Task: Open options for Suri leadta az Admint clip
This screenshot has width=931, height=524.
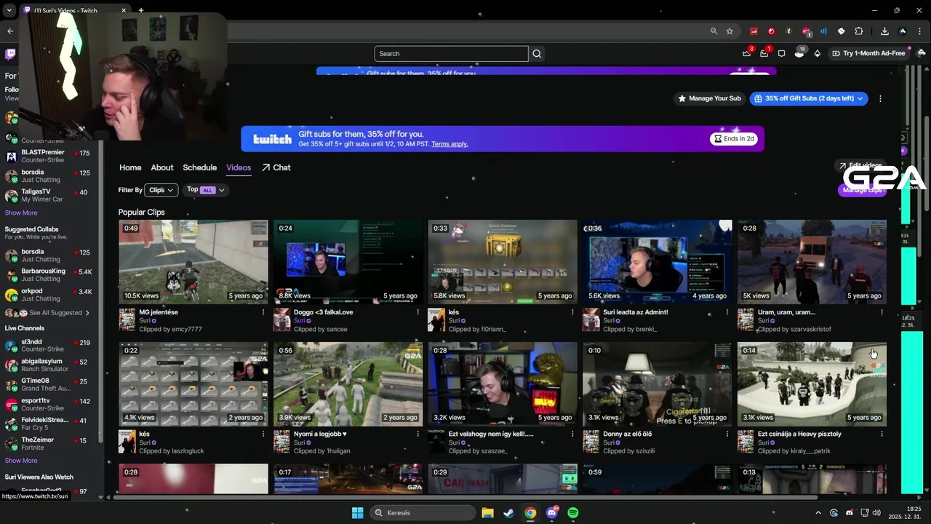Action: coord(727,312)
